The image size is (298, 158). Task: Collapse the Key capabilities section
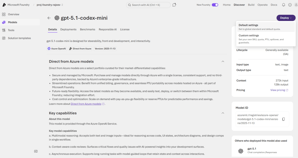click(x=223, y=113)
